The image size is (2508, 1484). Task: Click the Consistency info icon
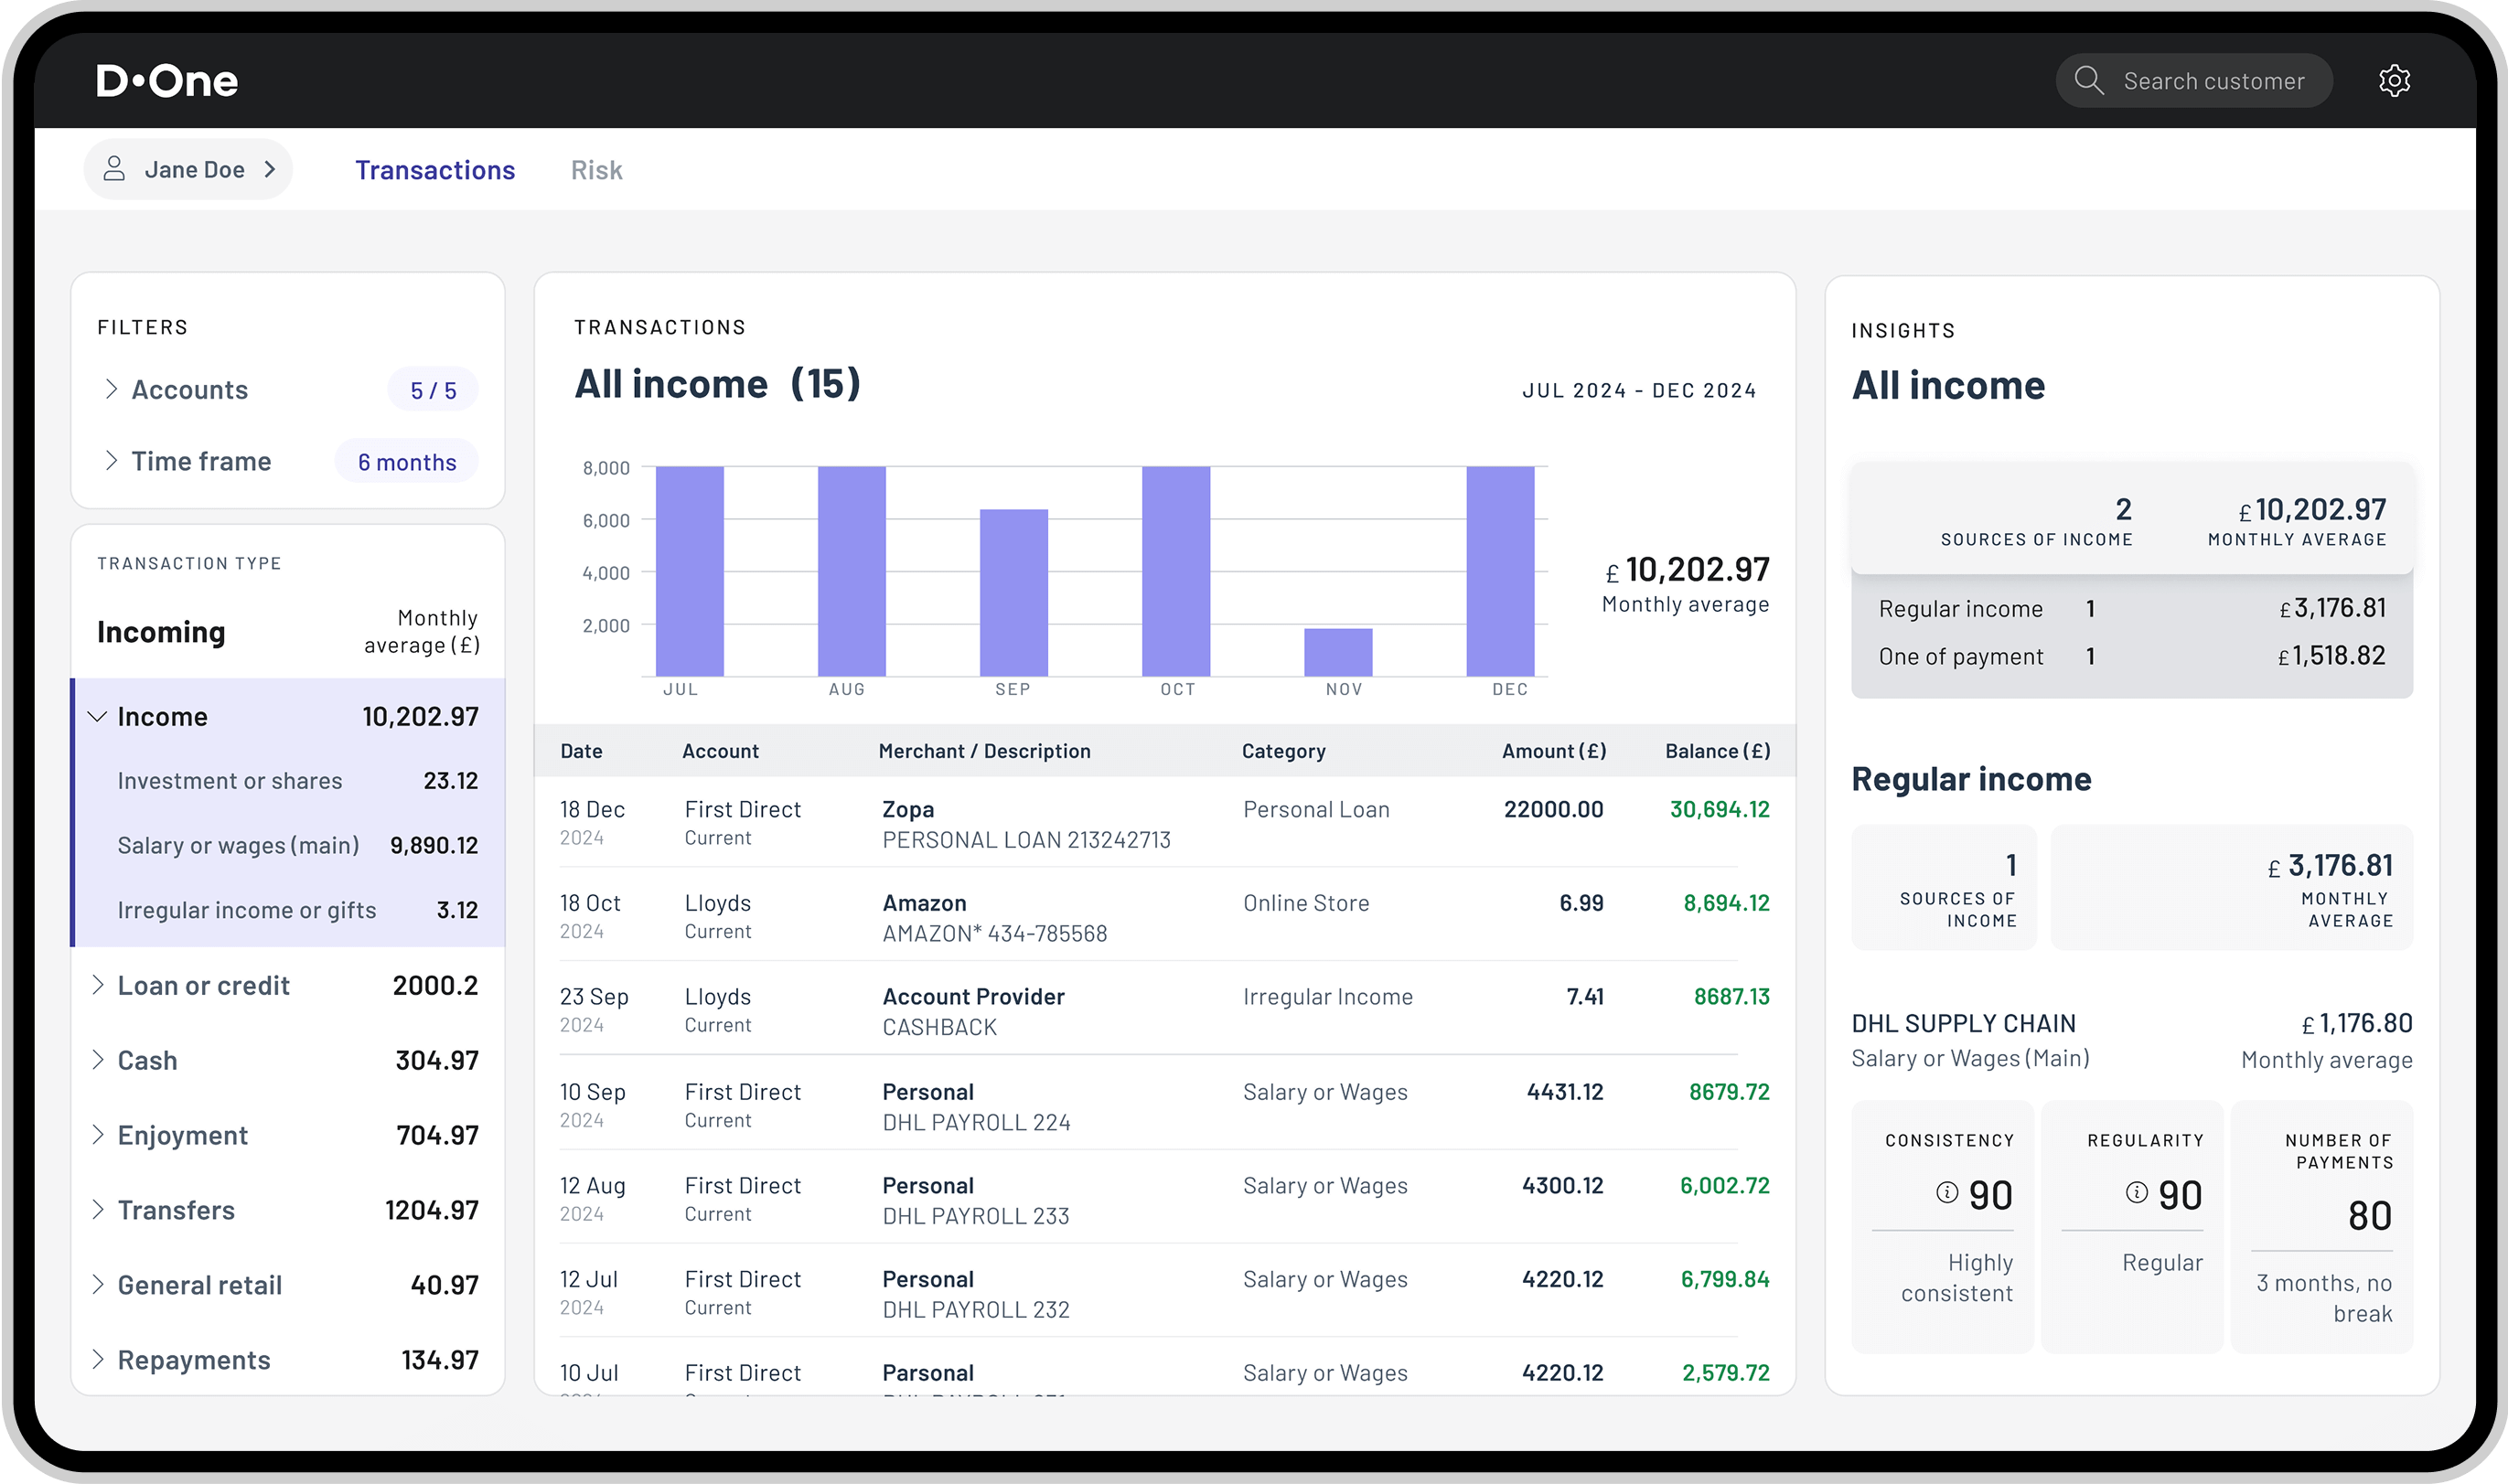(1946, 1192)
